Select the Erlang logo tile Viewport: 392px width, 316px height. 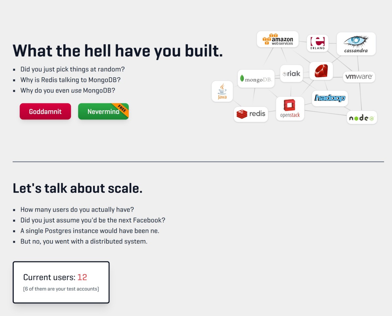point(318,43)
